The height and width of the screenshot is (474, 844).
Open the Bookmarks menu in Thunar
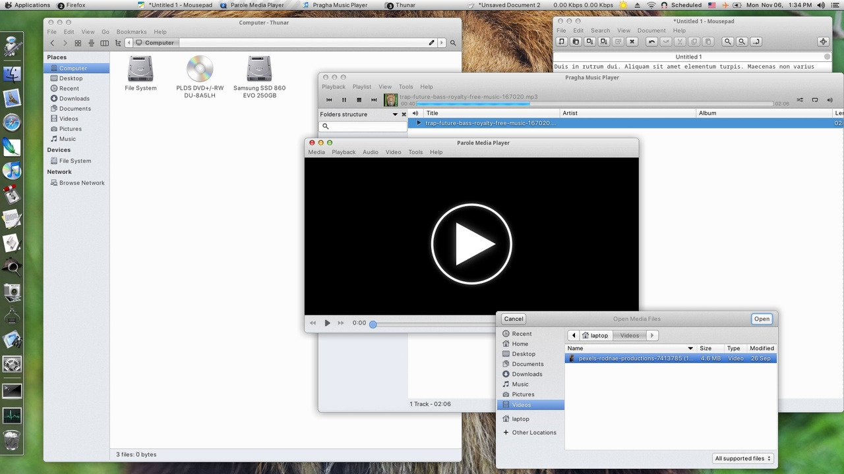(x=131, y=32)
